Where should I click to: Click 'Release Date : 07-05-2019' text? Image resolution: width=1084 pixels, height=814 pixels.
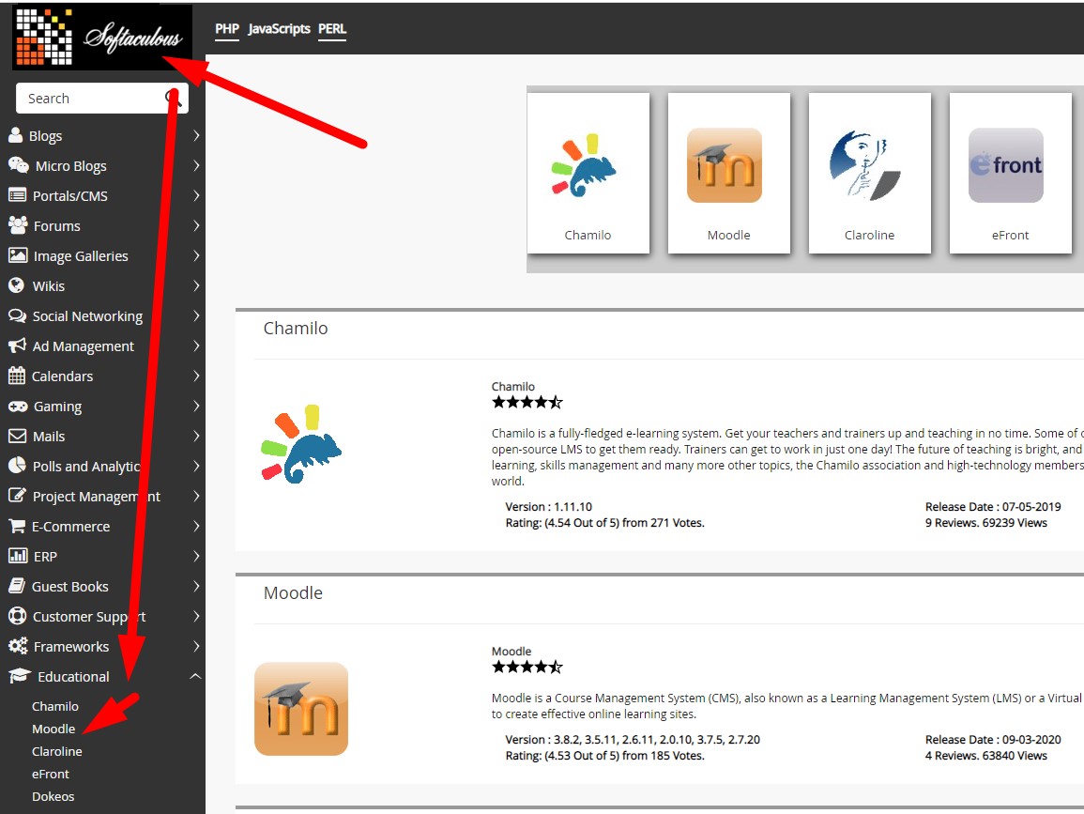tap(993, 507)
